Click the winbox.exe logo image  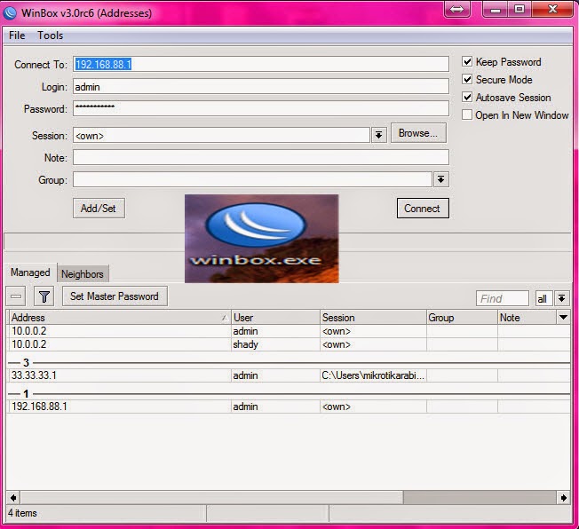261,239
